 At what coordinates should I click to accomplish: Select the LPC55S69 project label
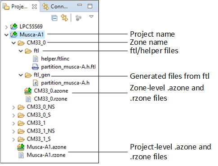31,26
